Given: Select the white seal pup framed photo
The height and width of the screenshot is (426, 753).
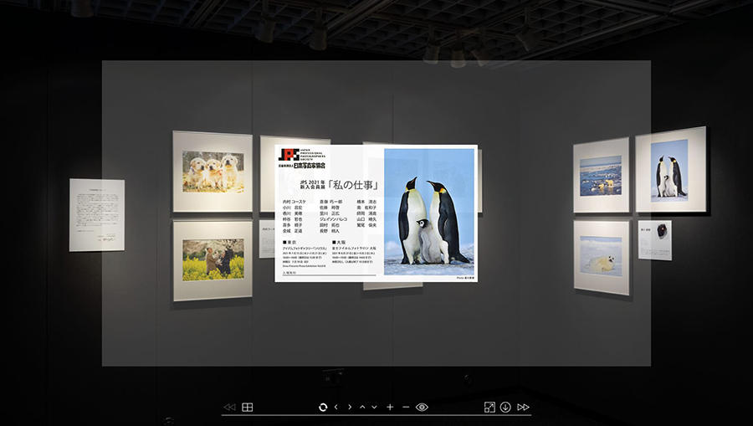Looking at the screenshot, I should (601, 259).
